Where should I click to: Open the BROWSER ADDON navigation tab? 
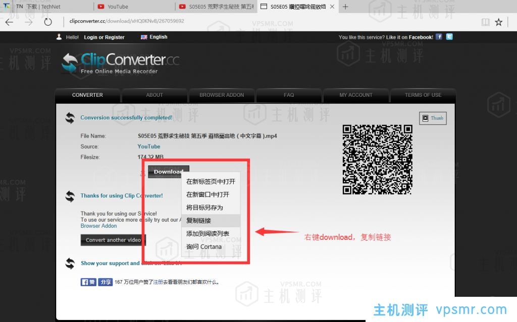[x=222, y=95]
